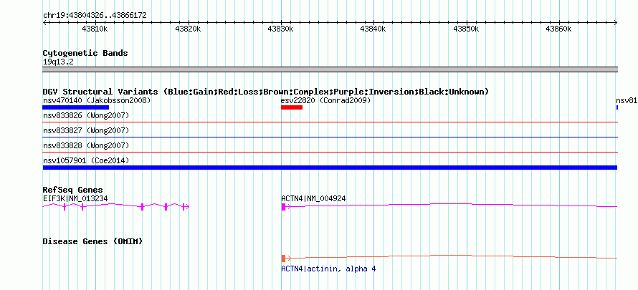Select the orange OMIM ACTN4 exon box
Screen dimensions: 638x290
coord(283,258)
